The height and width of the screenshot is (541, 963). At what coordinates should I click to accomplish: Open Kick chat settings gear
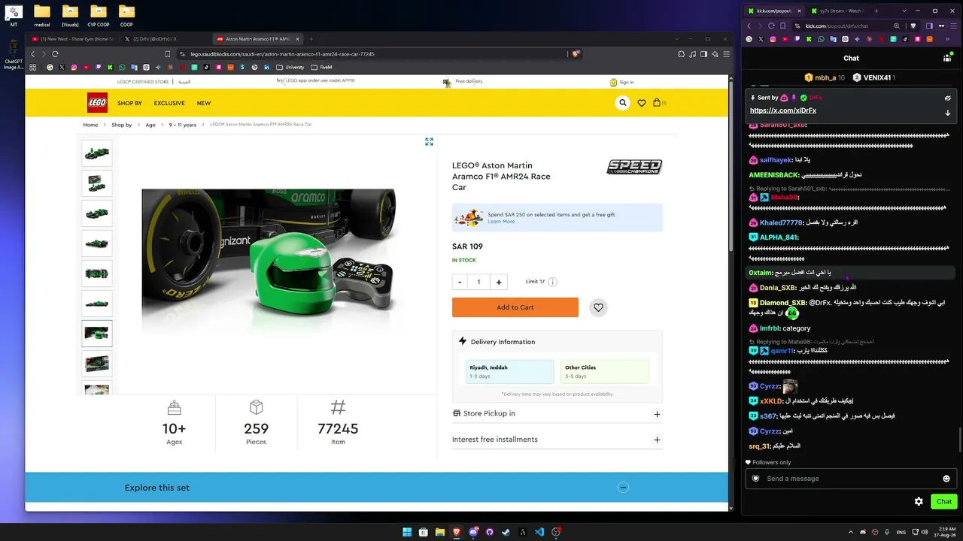[919, 501]
